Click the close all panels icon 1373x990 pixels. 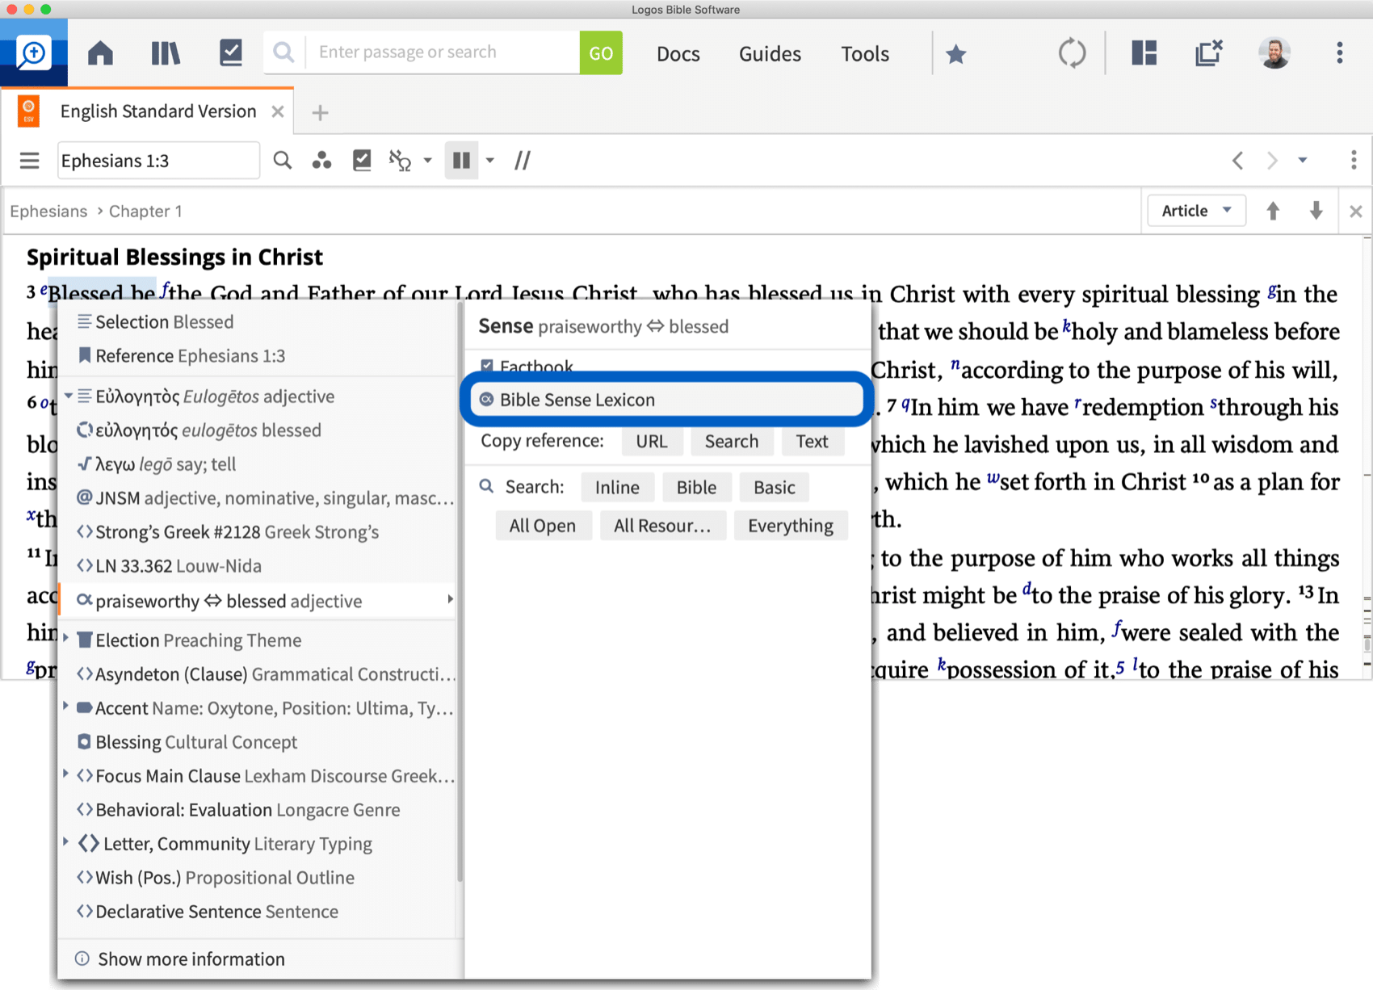(x=1209, y=53)
